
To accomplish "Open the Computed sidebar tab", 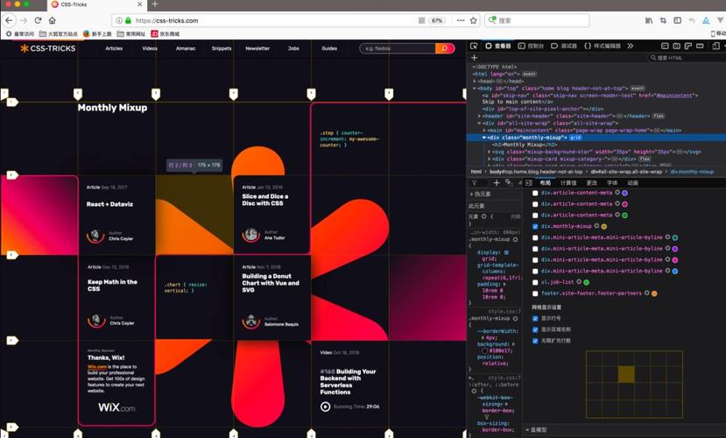I will (568, 183).
